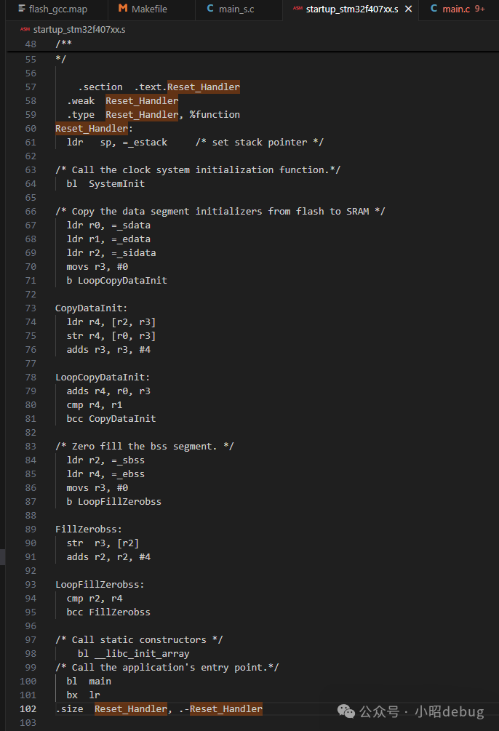499x731 pixels.
Task: Click the Makefile tab's M icon
Action: pyautogui.click(x=122, y=9)
